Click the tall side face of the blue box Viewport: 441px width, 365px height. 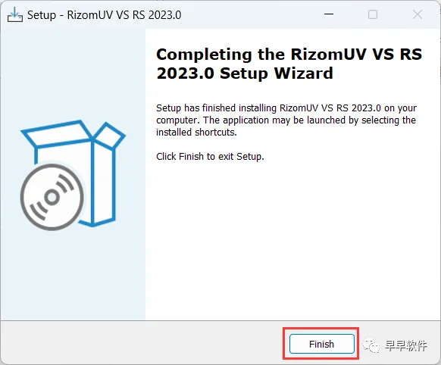pyautogui.click(x=104, y=182)
